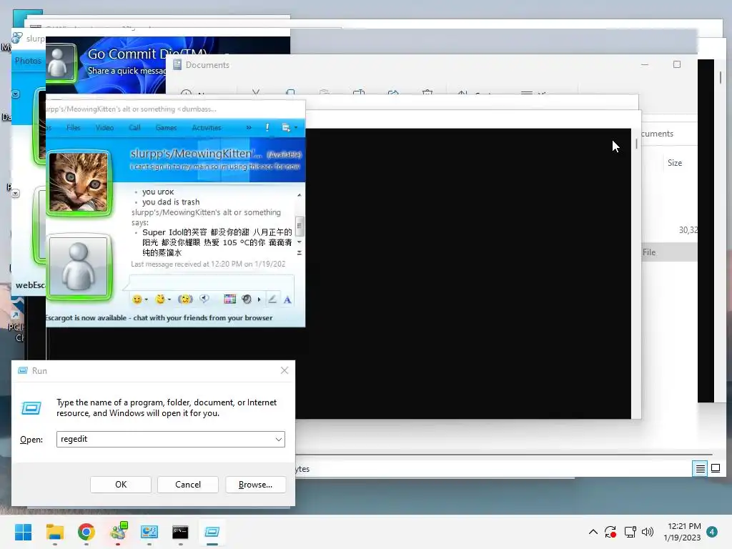Close the Run dialog with the X
Image resolution: width=732 pixels, height=549 pixels.
(285, 370)
